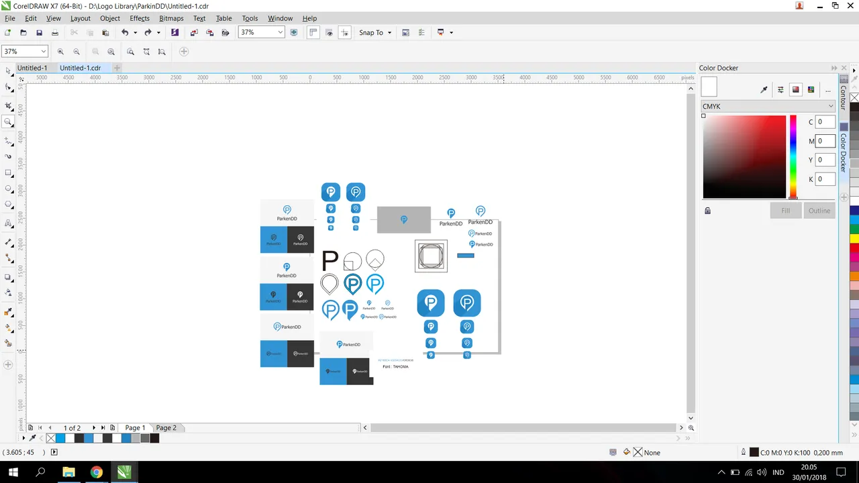Click the hue slider strip

(793, 157)
